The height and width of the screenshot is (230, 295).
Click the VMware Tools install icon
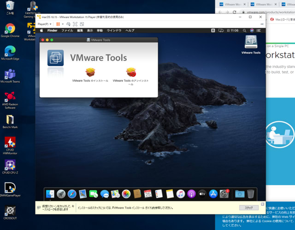pyautogui.click(x=90, y=73)
